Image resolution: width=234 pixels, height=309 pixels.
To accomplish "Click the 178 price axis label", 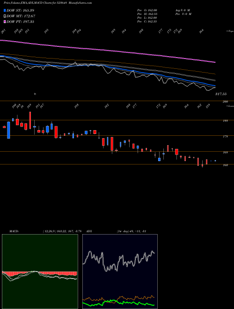I will click(225, 136).
